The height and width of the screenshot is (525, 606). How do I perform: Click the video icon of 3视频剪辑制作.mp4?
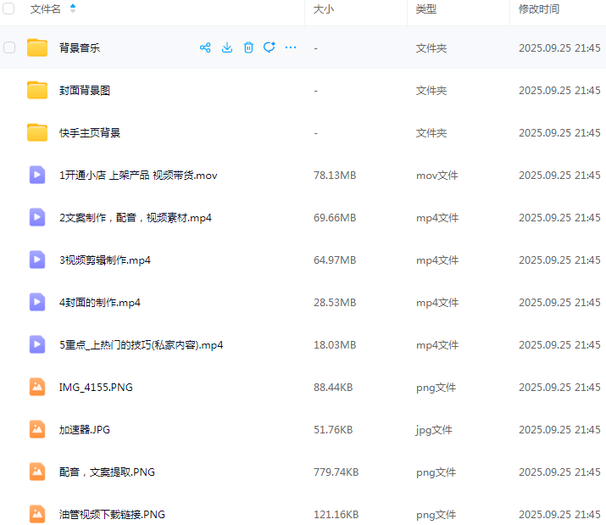click(x=37, y=260)
